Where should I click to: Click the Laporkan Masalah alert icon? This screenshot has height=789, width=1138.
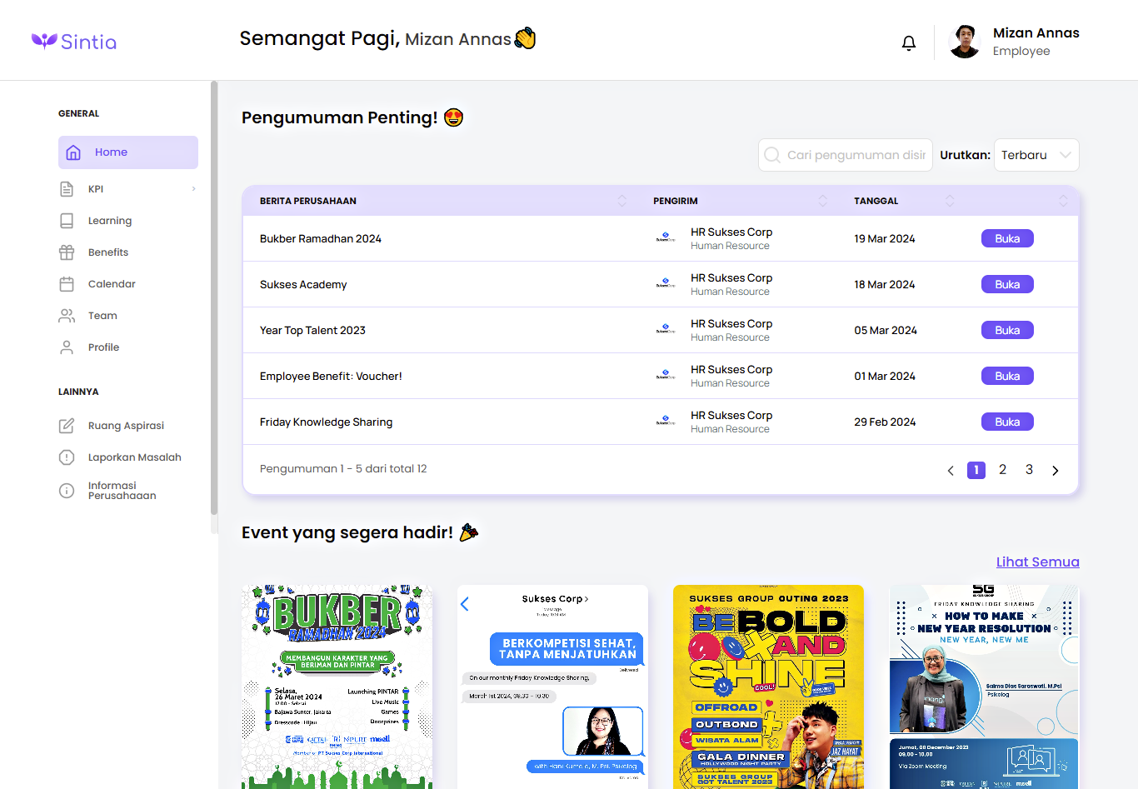67,457
